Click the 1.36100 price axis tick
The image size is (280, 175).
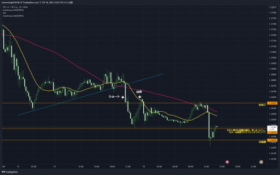click(x=273, y=159)
